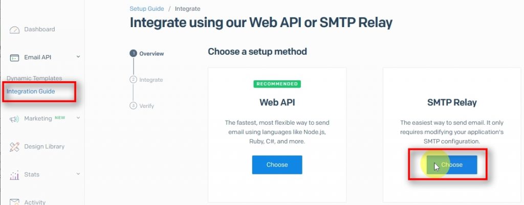Open Dynamic Templates in sidebar
This screenshot has height=205, width=524.
pos(34,78)
